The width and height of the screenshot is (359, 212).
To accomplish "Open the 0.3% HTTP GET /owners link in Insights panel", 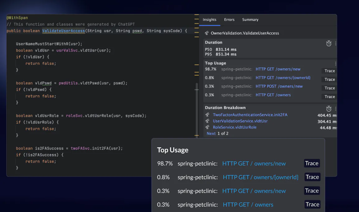I will coord(273,95).
